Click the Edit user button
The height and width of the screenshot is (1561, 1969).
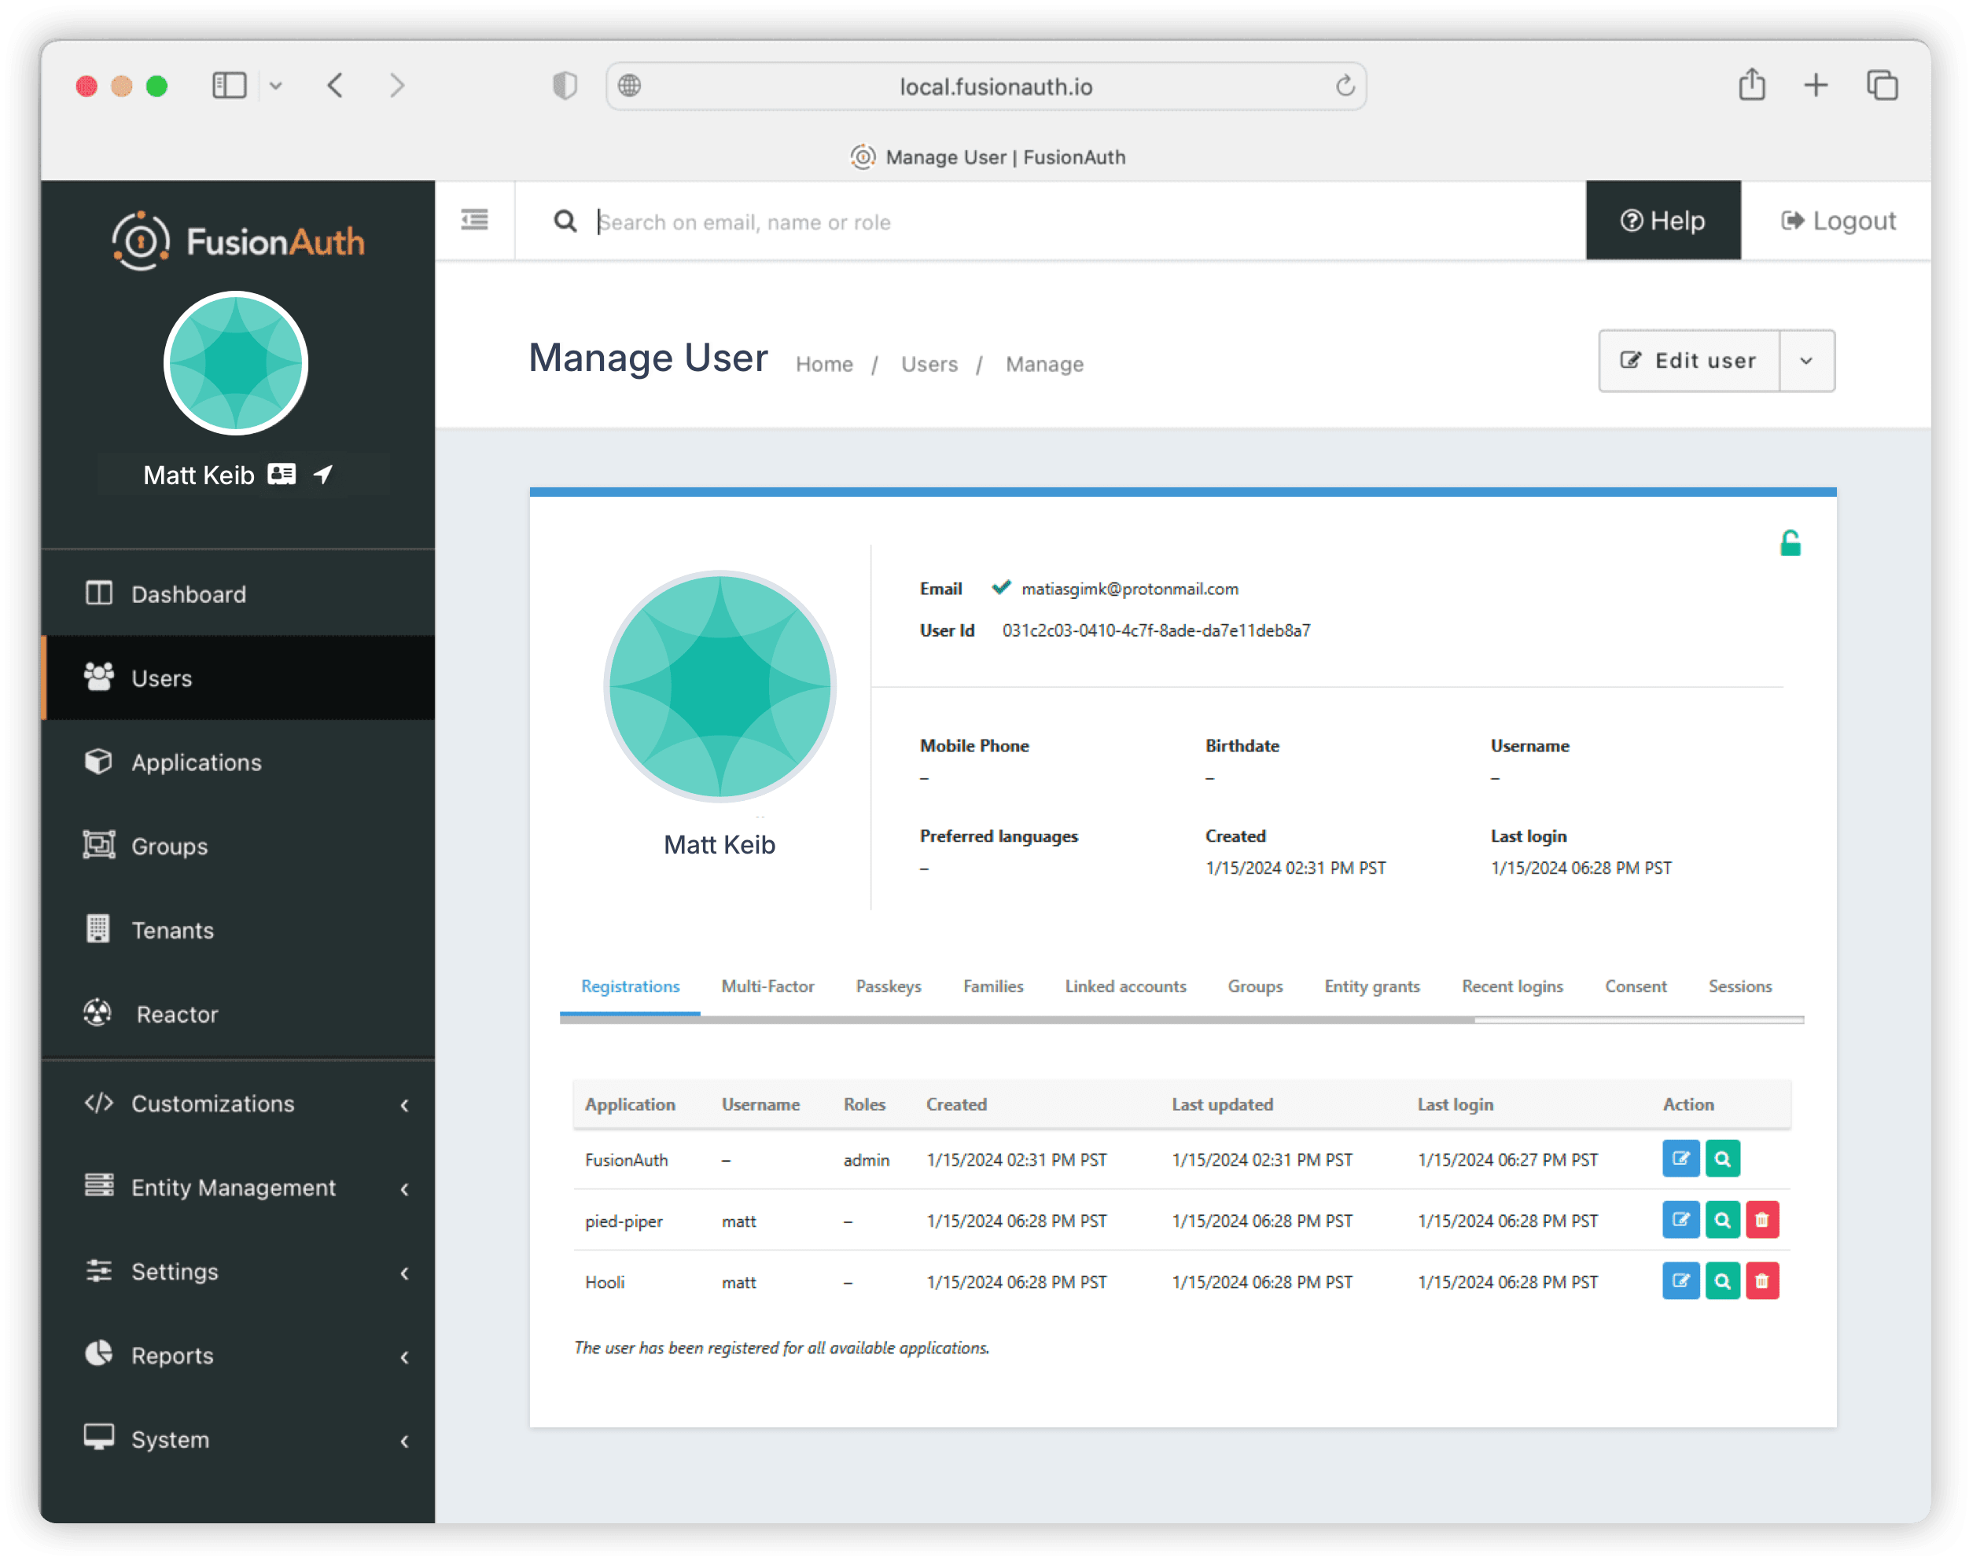coord(1688,361)
